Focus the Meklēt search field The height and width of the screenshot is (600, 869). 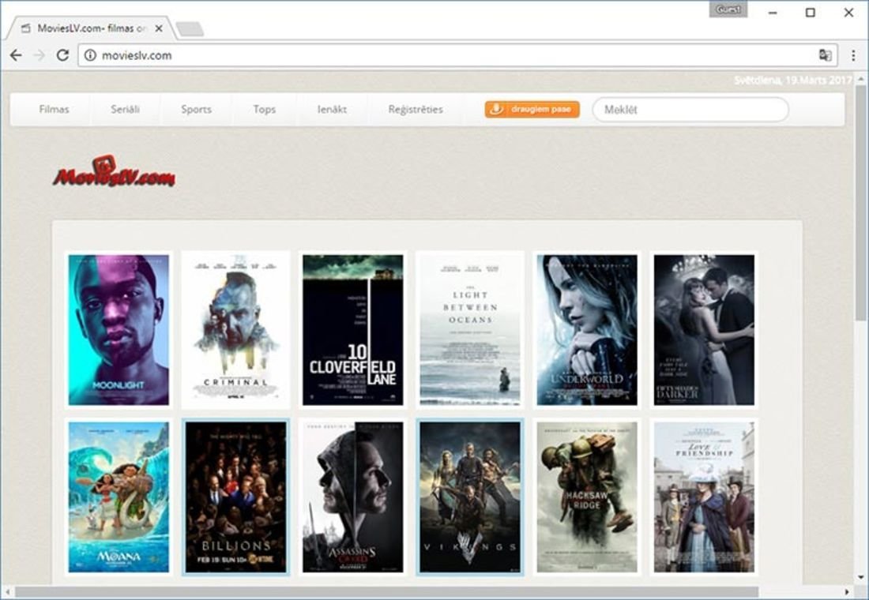point(690,110)
